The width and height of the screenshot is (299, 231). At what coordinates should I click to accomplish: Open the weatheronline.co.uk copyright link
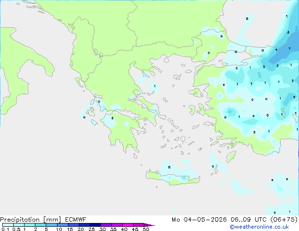259,227
